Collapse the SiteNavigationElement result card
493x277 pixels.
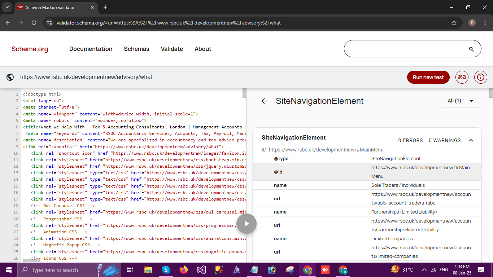tap(471, 140)
